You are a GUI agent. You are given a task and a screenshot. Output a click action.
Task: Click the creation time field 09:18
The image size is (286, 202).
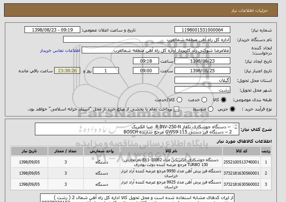(x=146, y=61)
